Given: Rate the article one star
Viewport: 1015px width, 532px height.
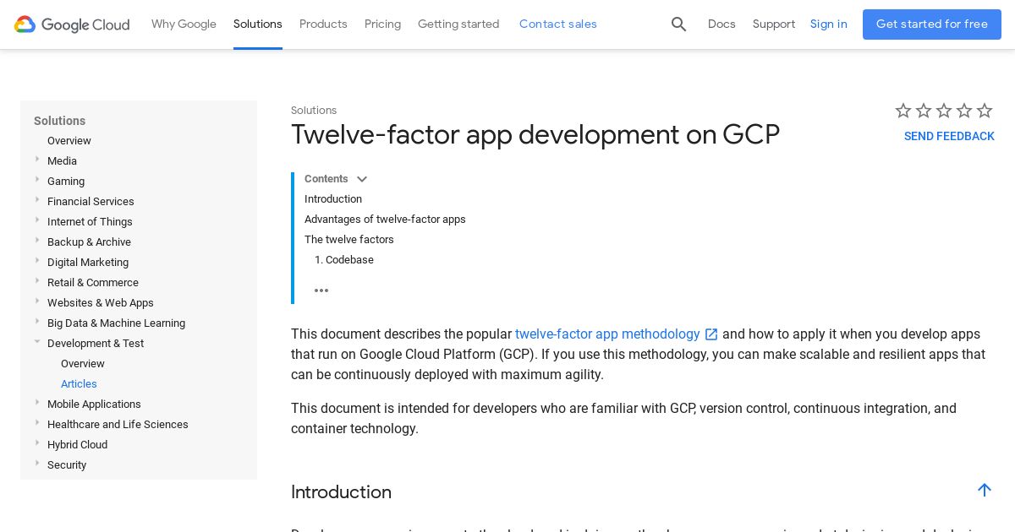Looking at the screenshot, I should [x=903, y=111].
